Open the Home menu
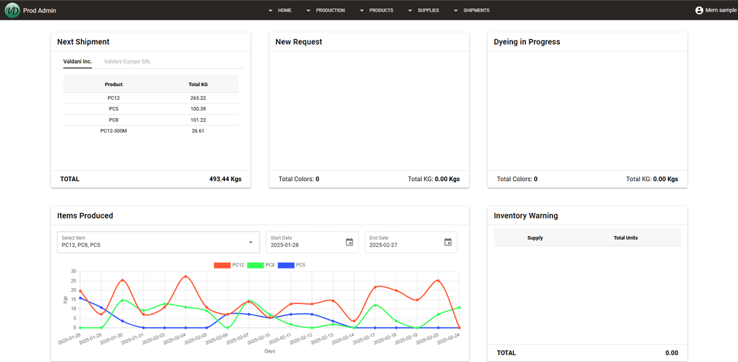 [x=284, y=11]
